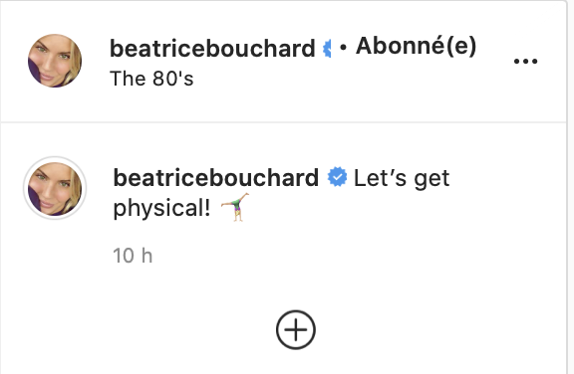The image size is (574, 374).
Task: Open the beatricebouchard username in the caption
Action: (x=216, y=178)
